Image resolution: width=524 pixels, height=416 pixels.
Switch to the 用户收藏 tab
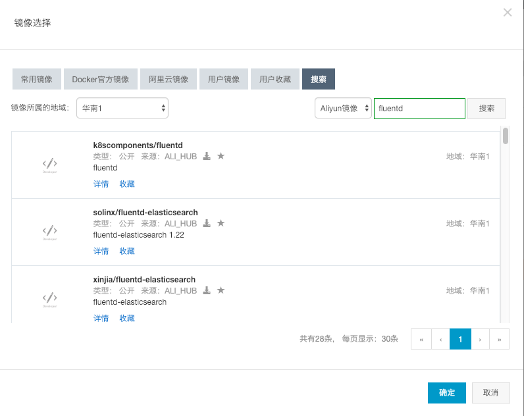(275, 79)
